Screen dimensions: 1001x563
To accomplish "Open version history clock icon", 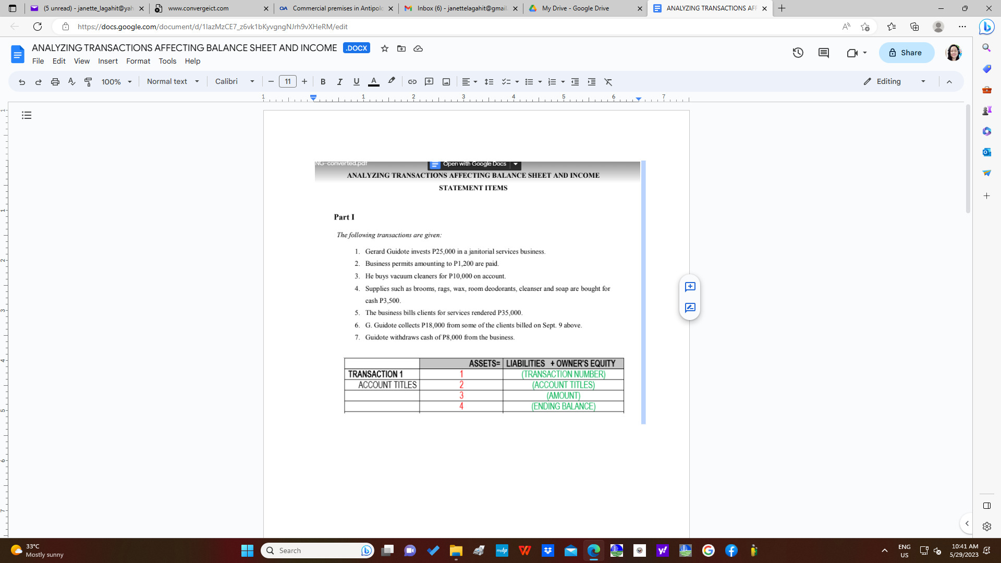I will [x=798, y=53].
